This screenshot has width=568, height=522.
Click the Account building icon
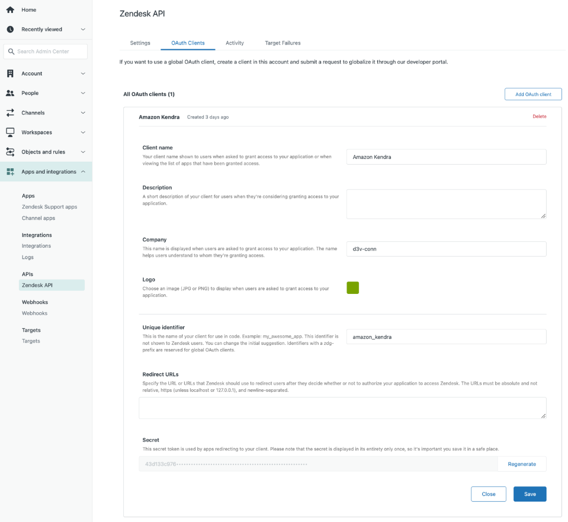coord(10,73)
